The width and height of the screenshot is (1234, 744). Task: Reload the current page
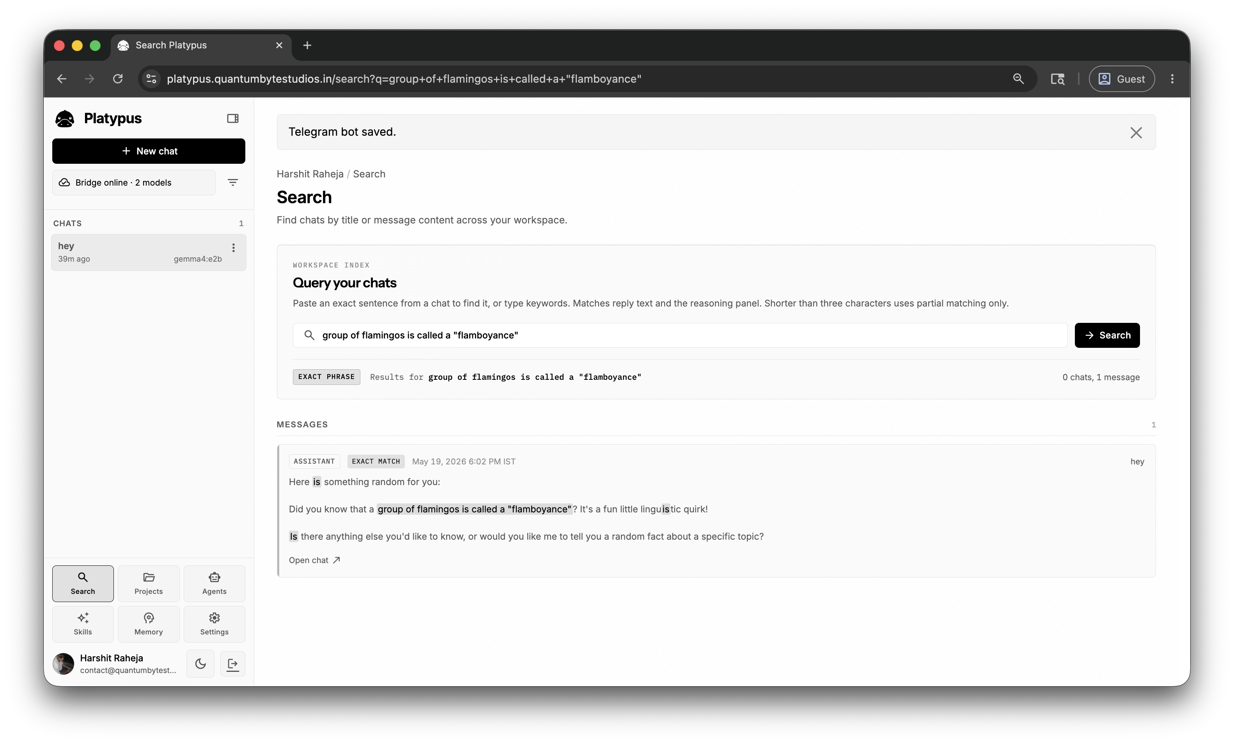pos(118,79)
